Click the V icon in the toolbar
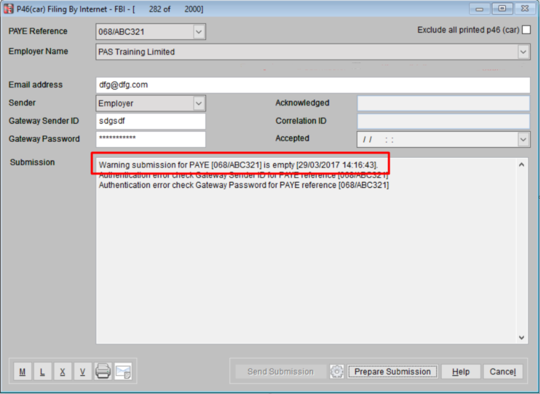 tap(82, 371)
